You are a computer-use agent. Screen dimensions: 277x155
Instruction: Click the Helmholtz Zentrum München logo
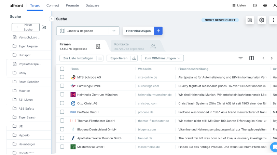tap(73, 95)
